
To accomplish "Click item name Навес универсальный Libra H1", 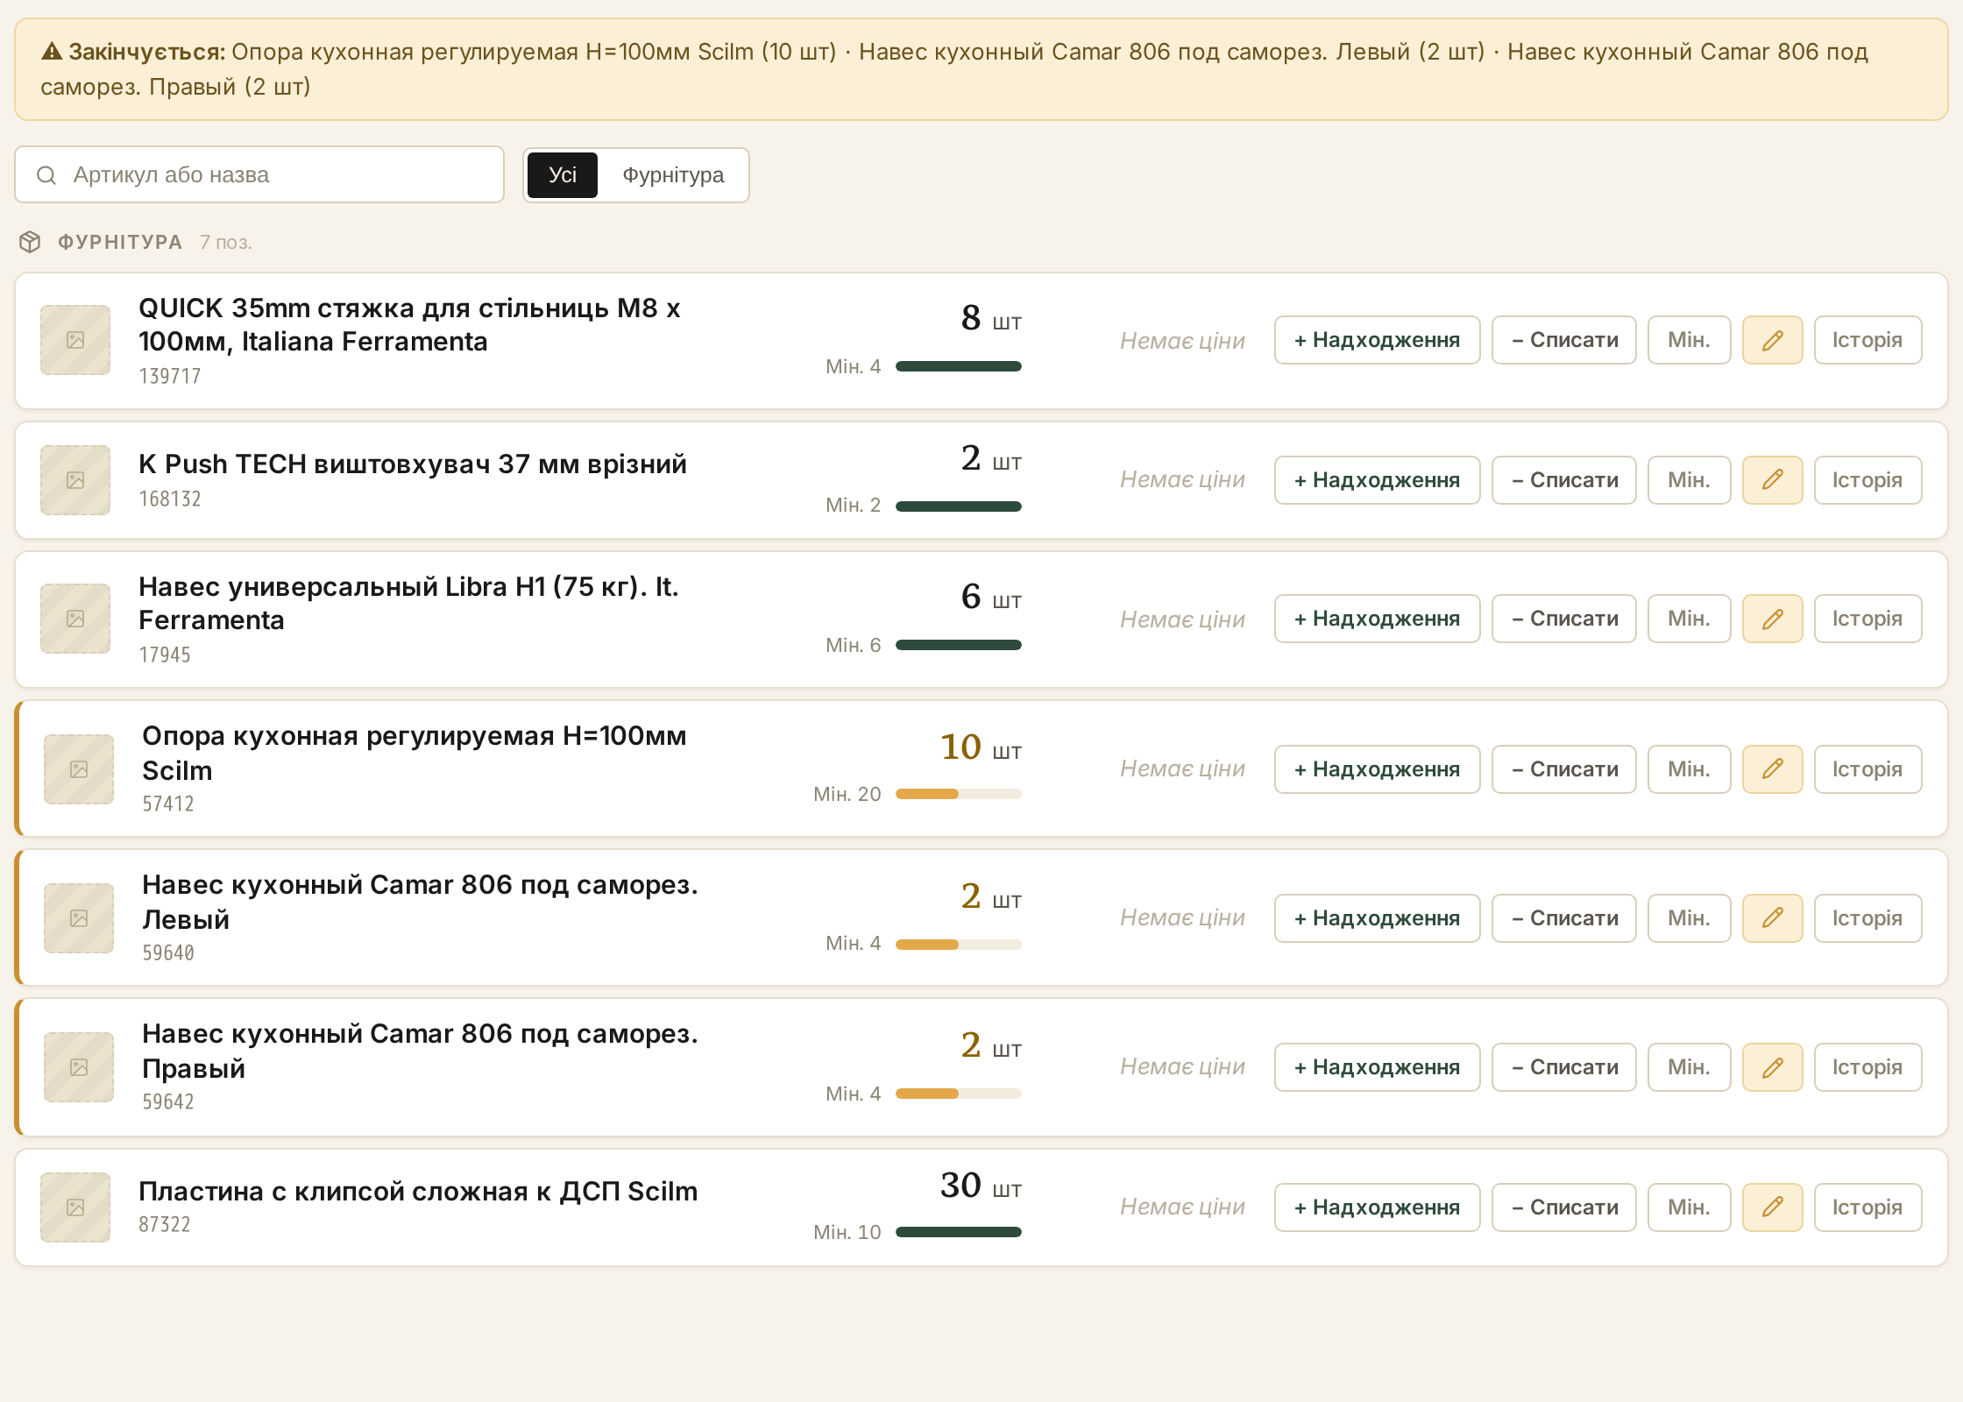I will (408, 603).
